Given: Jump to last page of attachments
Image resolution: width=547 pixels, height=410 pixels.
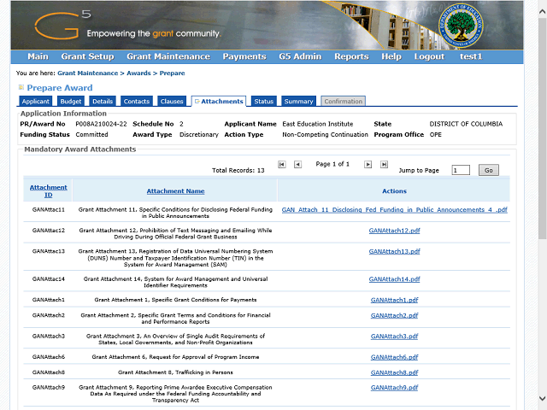Looking at the screenshot, I should point(384,164).
